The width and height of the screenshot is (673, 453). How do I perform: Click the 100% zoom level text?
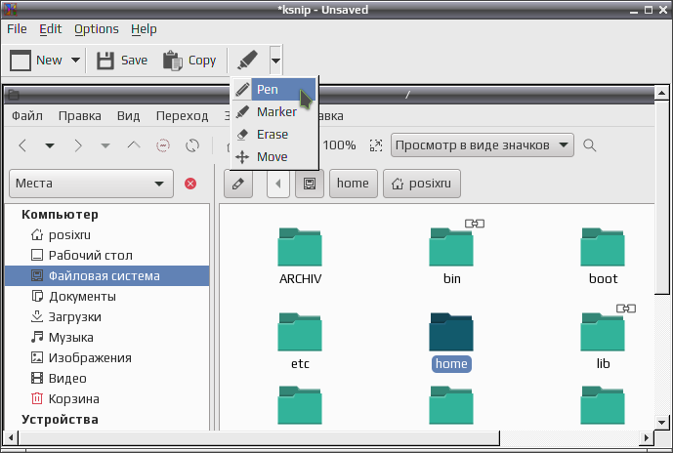339,145
